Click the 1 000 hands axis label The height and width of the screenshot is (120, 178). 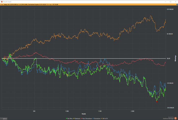[67, 111]
